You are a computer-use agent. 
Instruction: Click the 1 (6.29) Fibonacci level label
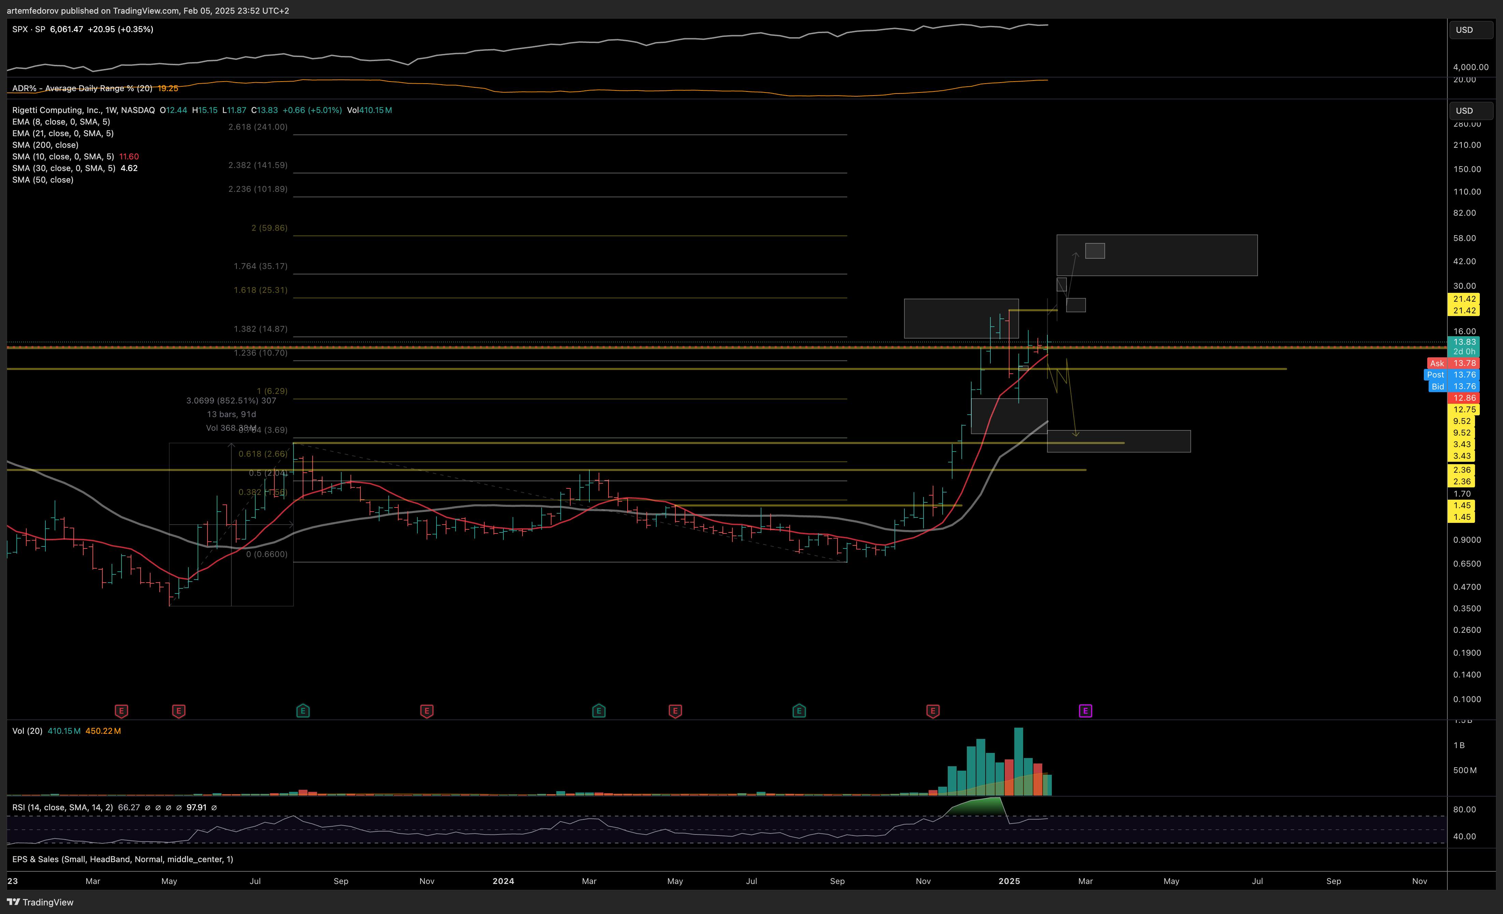tap(271, 390)
